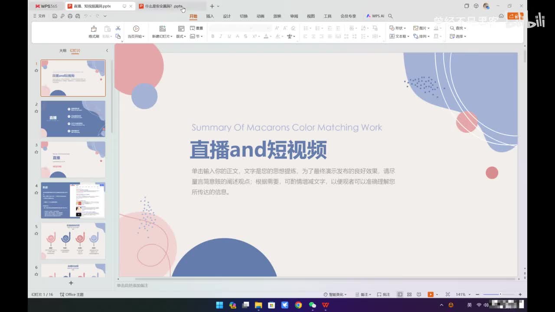The image size is (555, 312).
Task: Collapse the slide panel with left chevron
Action: coord(107,51)
